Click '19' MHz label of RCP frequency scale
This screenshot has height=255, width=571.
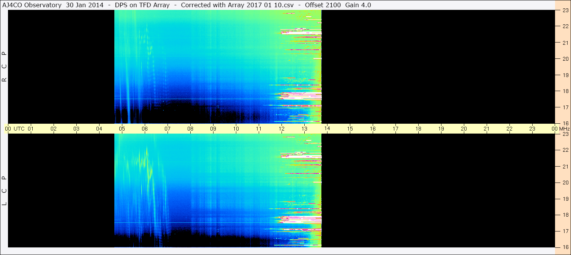click(x=565, y=75)
